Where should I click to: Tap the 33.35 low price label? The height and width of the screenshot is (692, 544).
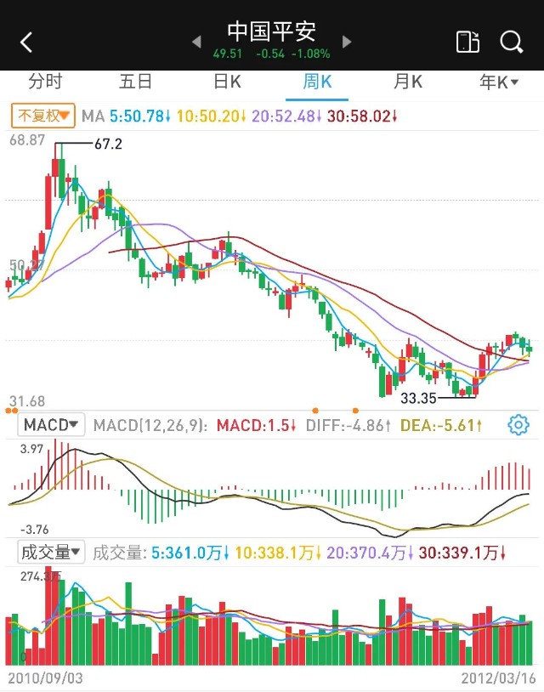click(417, 398)
